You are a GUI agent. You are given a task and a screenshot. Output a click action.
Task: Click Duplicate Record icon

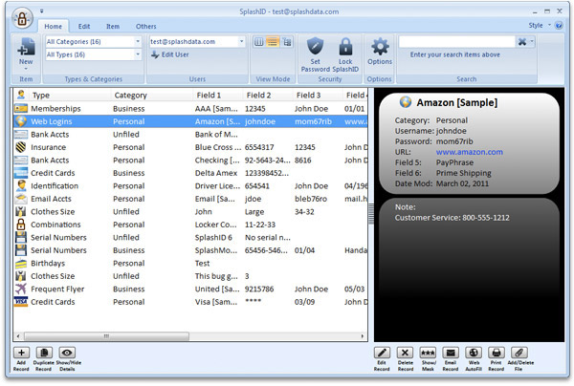coord(44,353)
